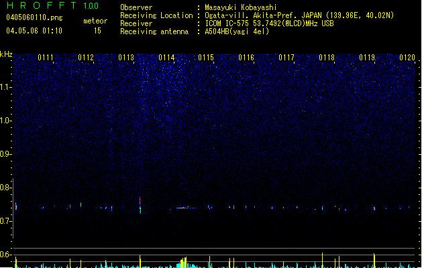Click time marker 0114
Screen dimensions: 422x268
tap(166, 58)
